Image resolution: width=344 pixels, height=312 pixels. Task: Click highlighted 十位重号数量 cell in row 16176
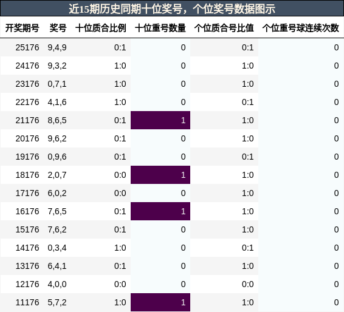coord(160,211)
